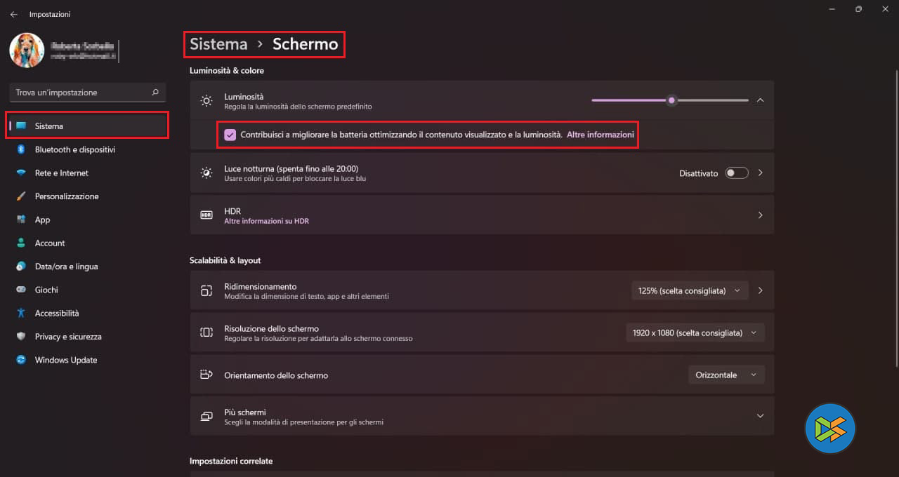The height and width of the screenshot is (477, 899).
Task: Click the Luminosità brightness slider handle
Action: (672, 100)
